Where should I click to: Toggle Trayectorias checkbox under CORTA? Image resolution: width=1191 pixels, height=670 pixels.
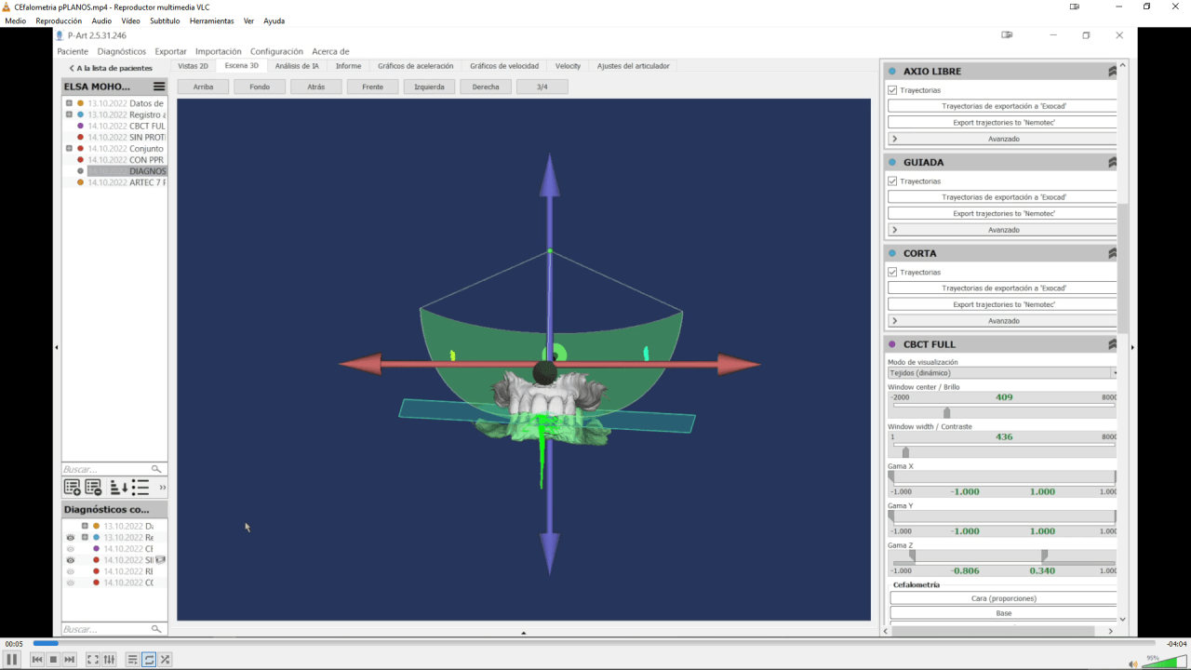coord(892,273)
